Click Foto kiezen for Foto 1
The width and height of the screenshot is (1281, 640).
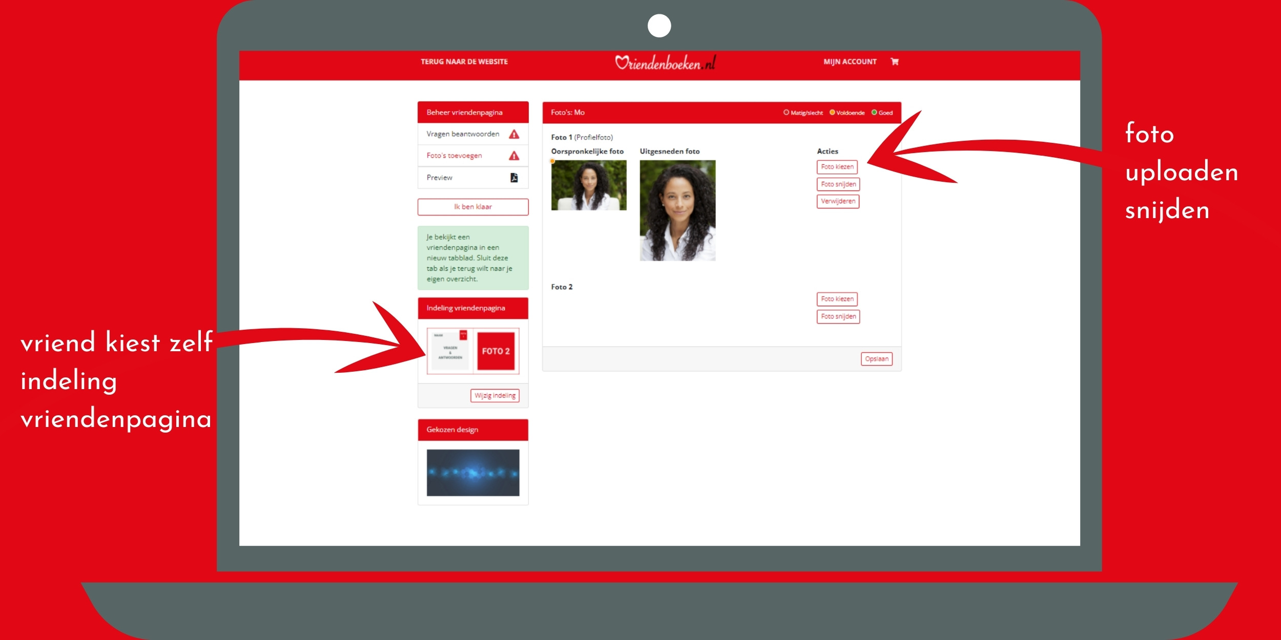point(837,167)
